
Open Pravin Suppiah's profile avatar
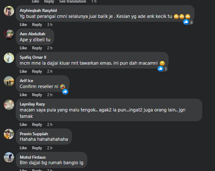pyautogui.click(x=9, y=134)
